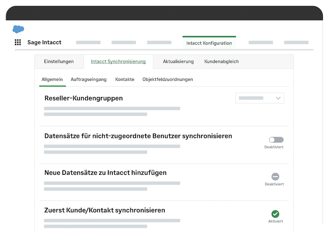
Task: Click the Sage Intacct app name
Action: (44, 43)
